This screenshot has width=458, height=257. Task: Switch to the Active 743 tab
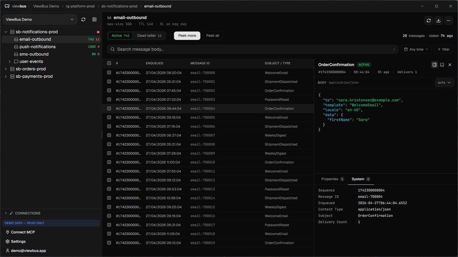point(120,36)
